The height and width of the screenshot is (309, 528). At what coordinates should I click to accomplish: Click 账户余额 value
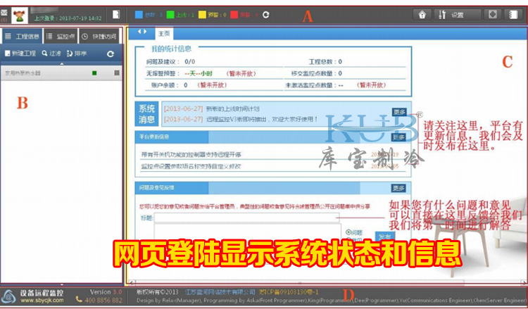(186, 85)
